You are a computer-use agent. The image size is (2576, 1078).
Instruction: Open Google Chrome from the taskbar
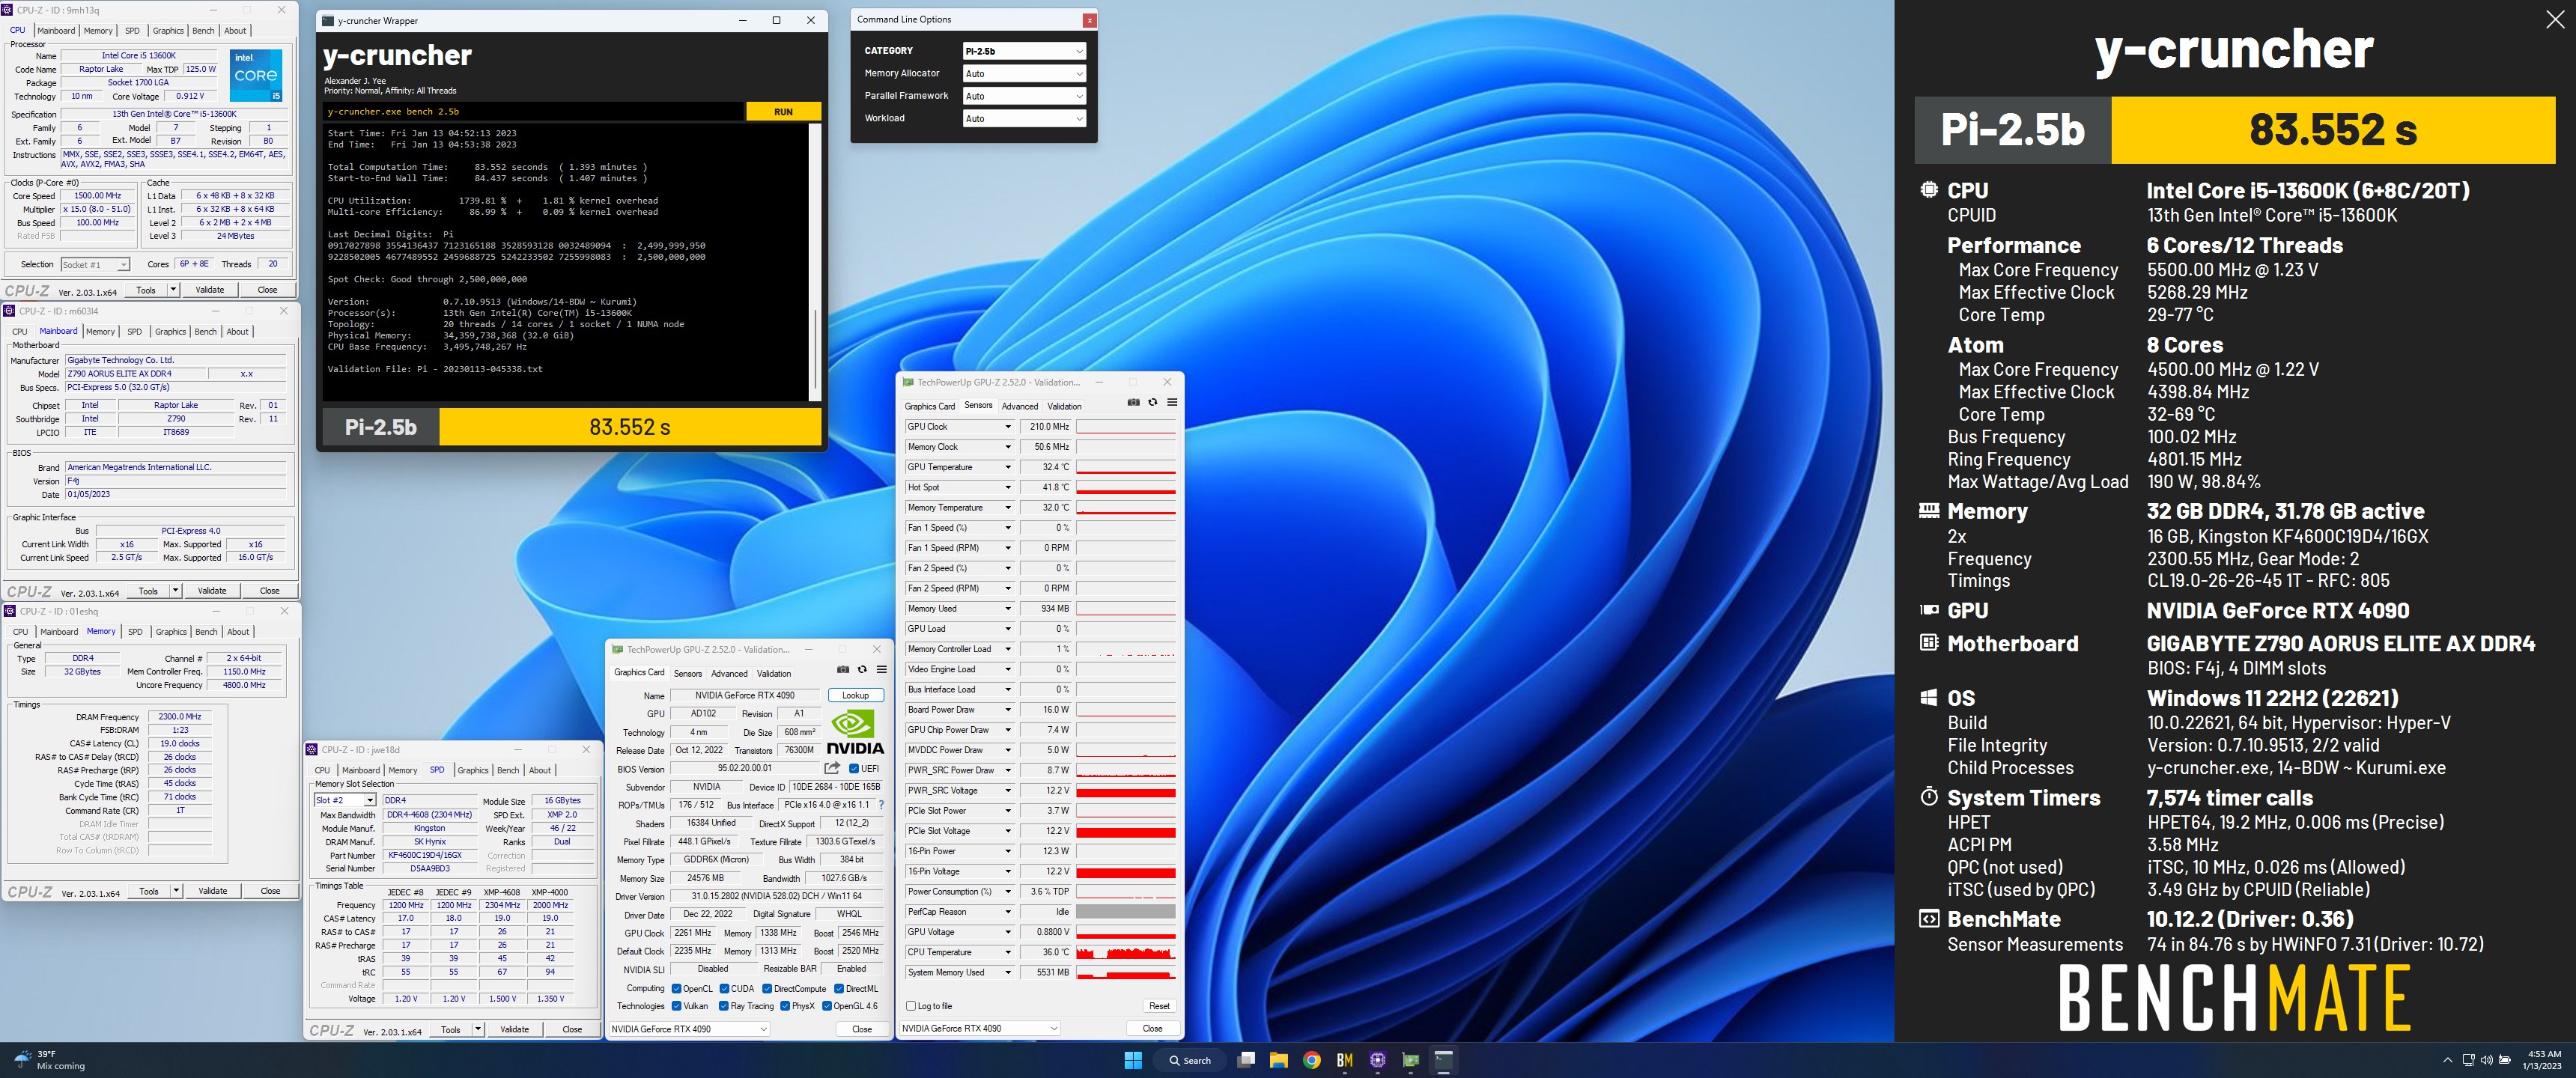[1312, 1060]
